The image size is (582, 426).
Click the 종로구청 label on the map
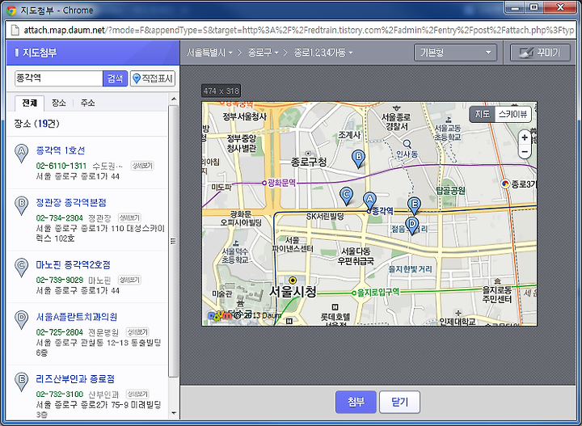pyautogui.click(x=309, y=162)
